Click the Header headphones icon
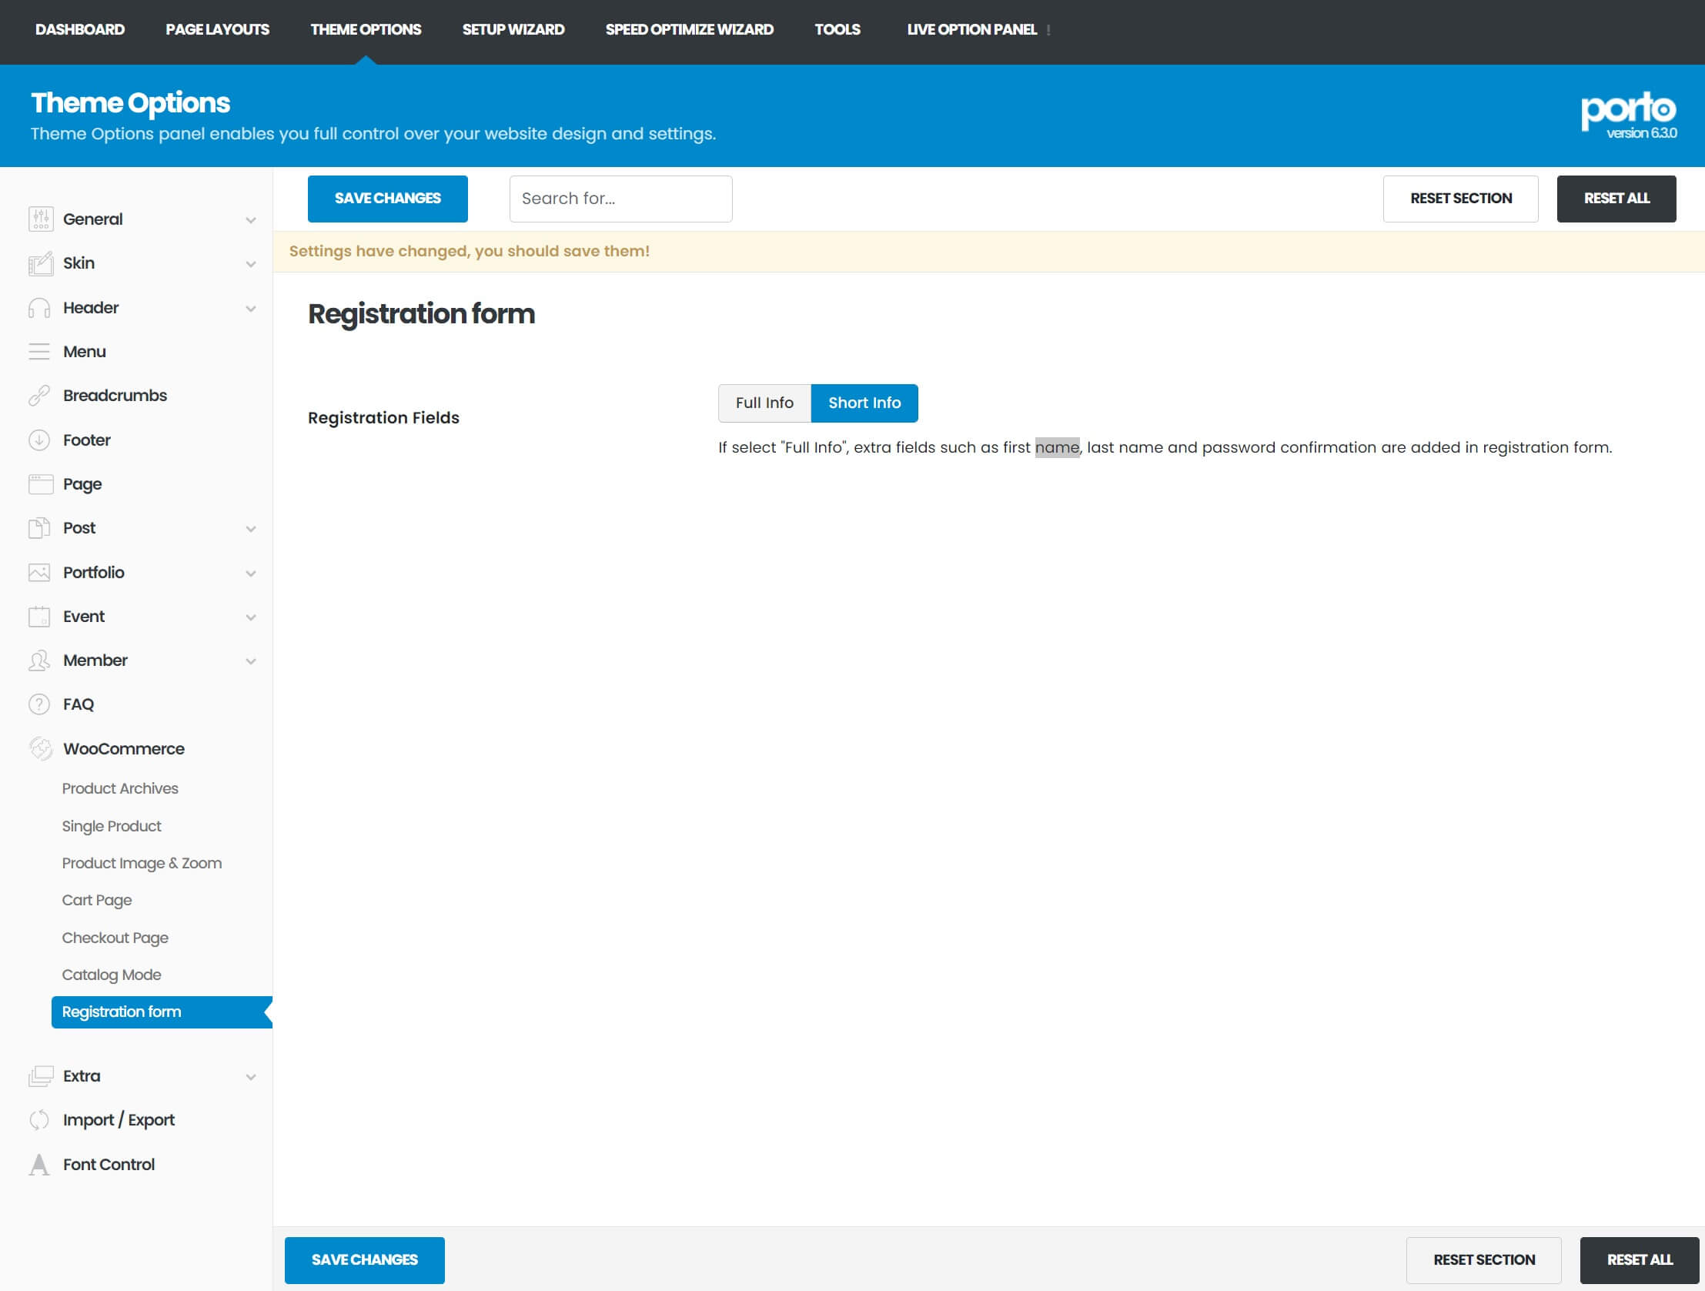Viewport: 1705px width, 1291px height. (39, 308)
